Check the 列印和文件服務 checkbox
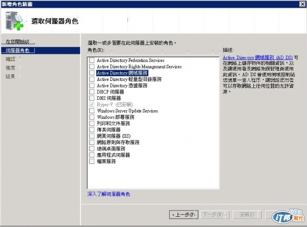This screenshot has height=227, width=307. point(92,123)
